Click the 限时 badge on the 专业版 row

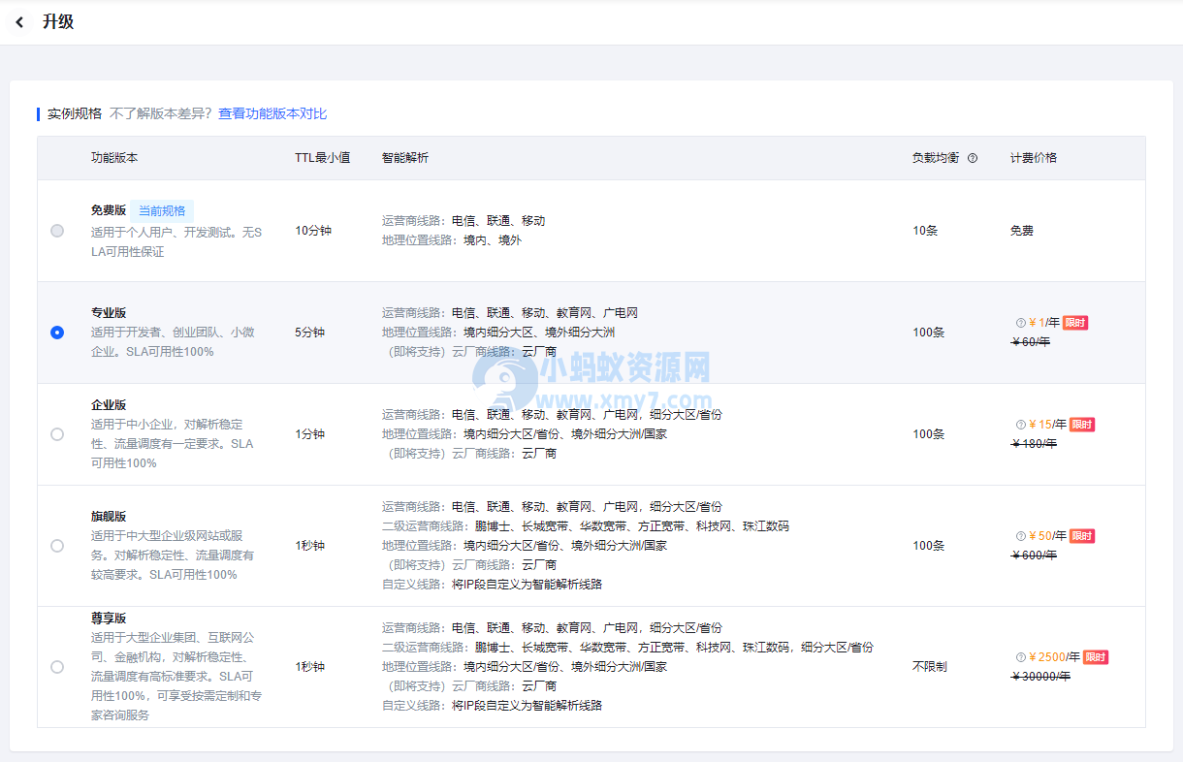1075,323
